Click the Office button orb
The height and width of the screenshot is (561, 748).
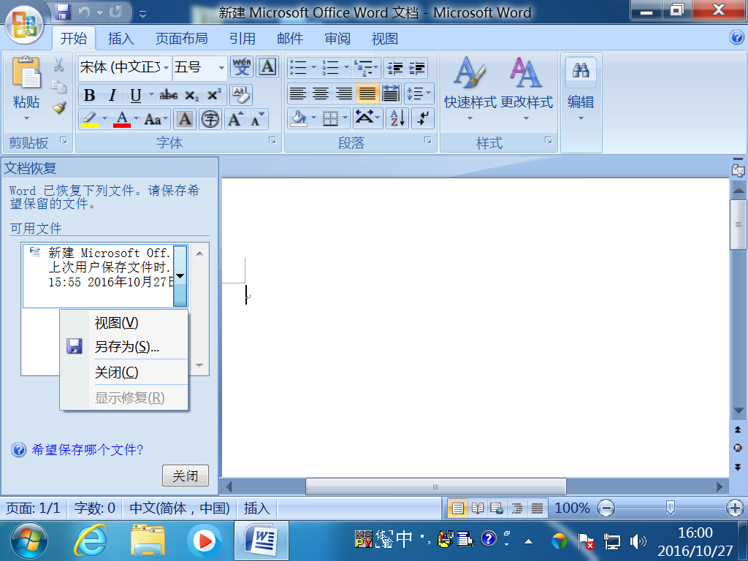24,24
